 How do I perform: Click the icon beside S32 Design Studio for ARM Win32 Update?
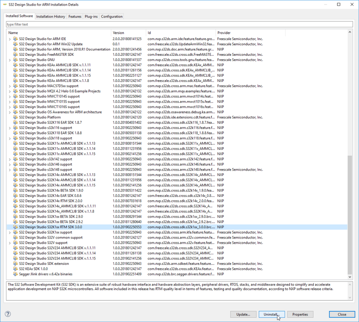[15, 44]
